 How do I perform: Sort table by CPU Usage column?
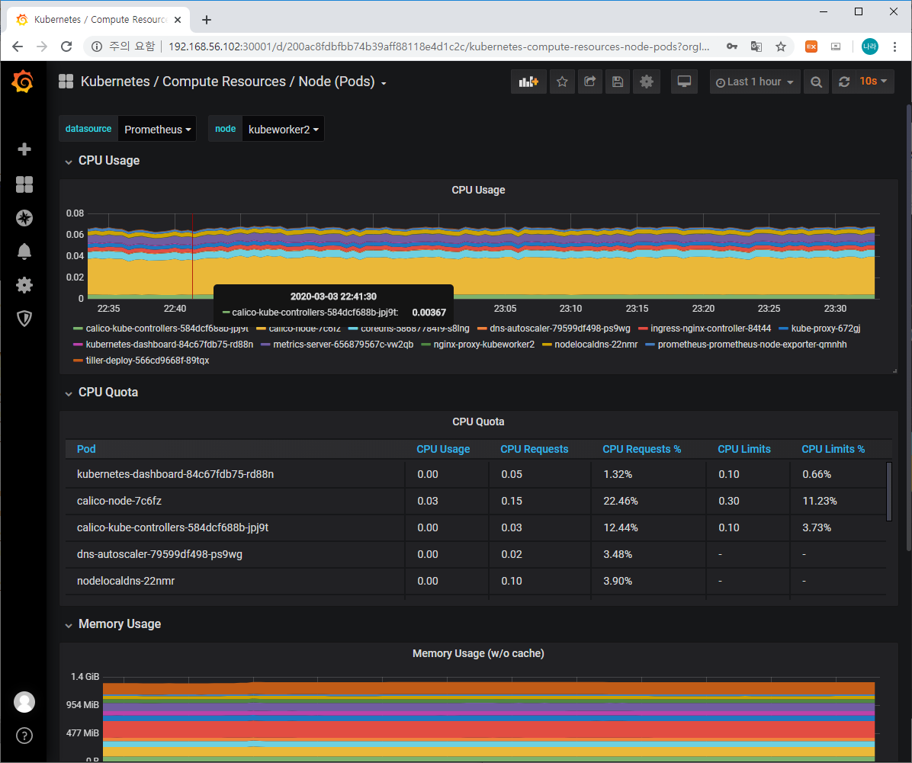[x=443, y=449]
